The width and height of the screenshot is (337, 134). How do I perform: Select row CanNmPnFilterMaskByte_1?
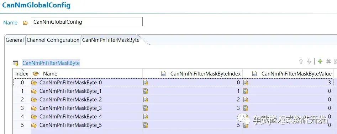coord(173,91)
